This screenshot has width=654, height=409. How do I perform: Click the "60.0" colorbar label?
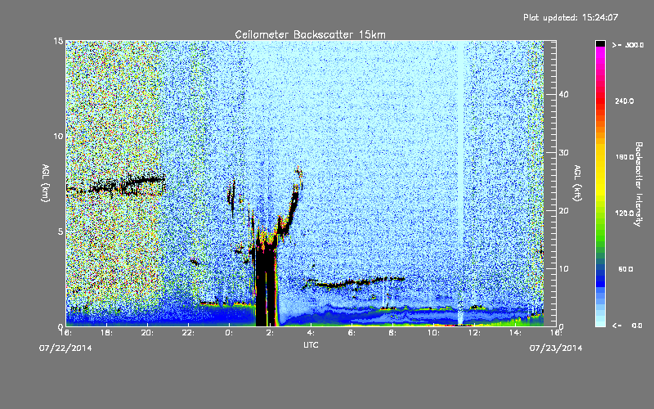click(x=625, y=269)
